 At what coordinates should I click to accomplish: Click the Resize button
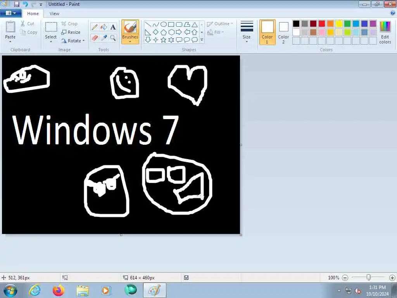[x=71, y=32]
